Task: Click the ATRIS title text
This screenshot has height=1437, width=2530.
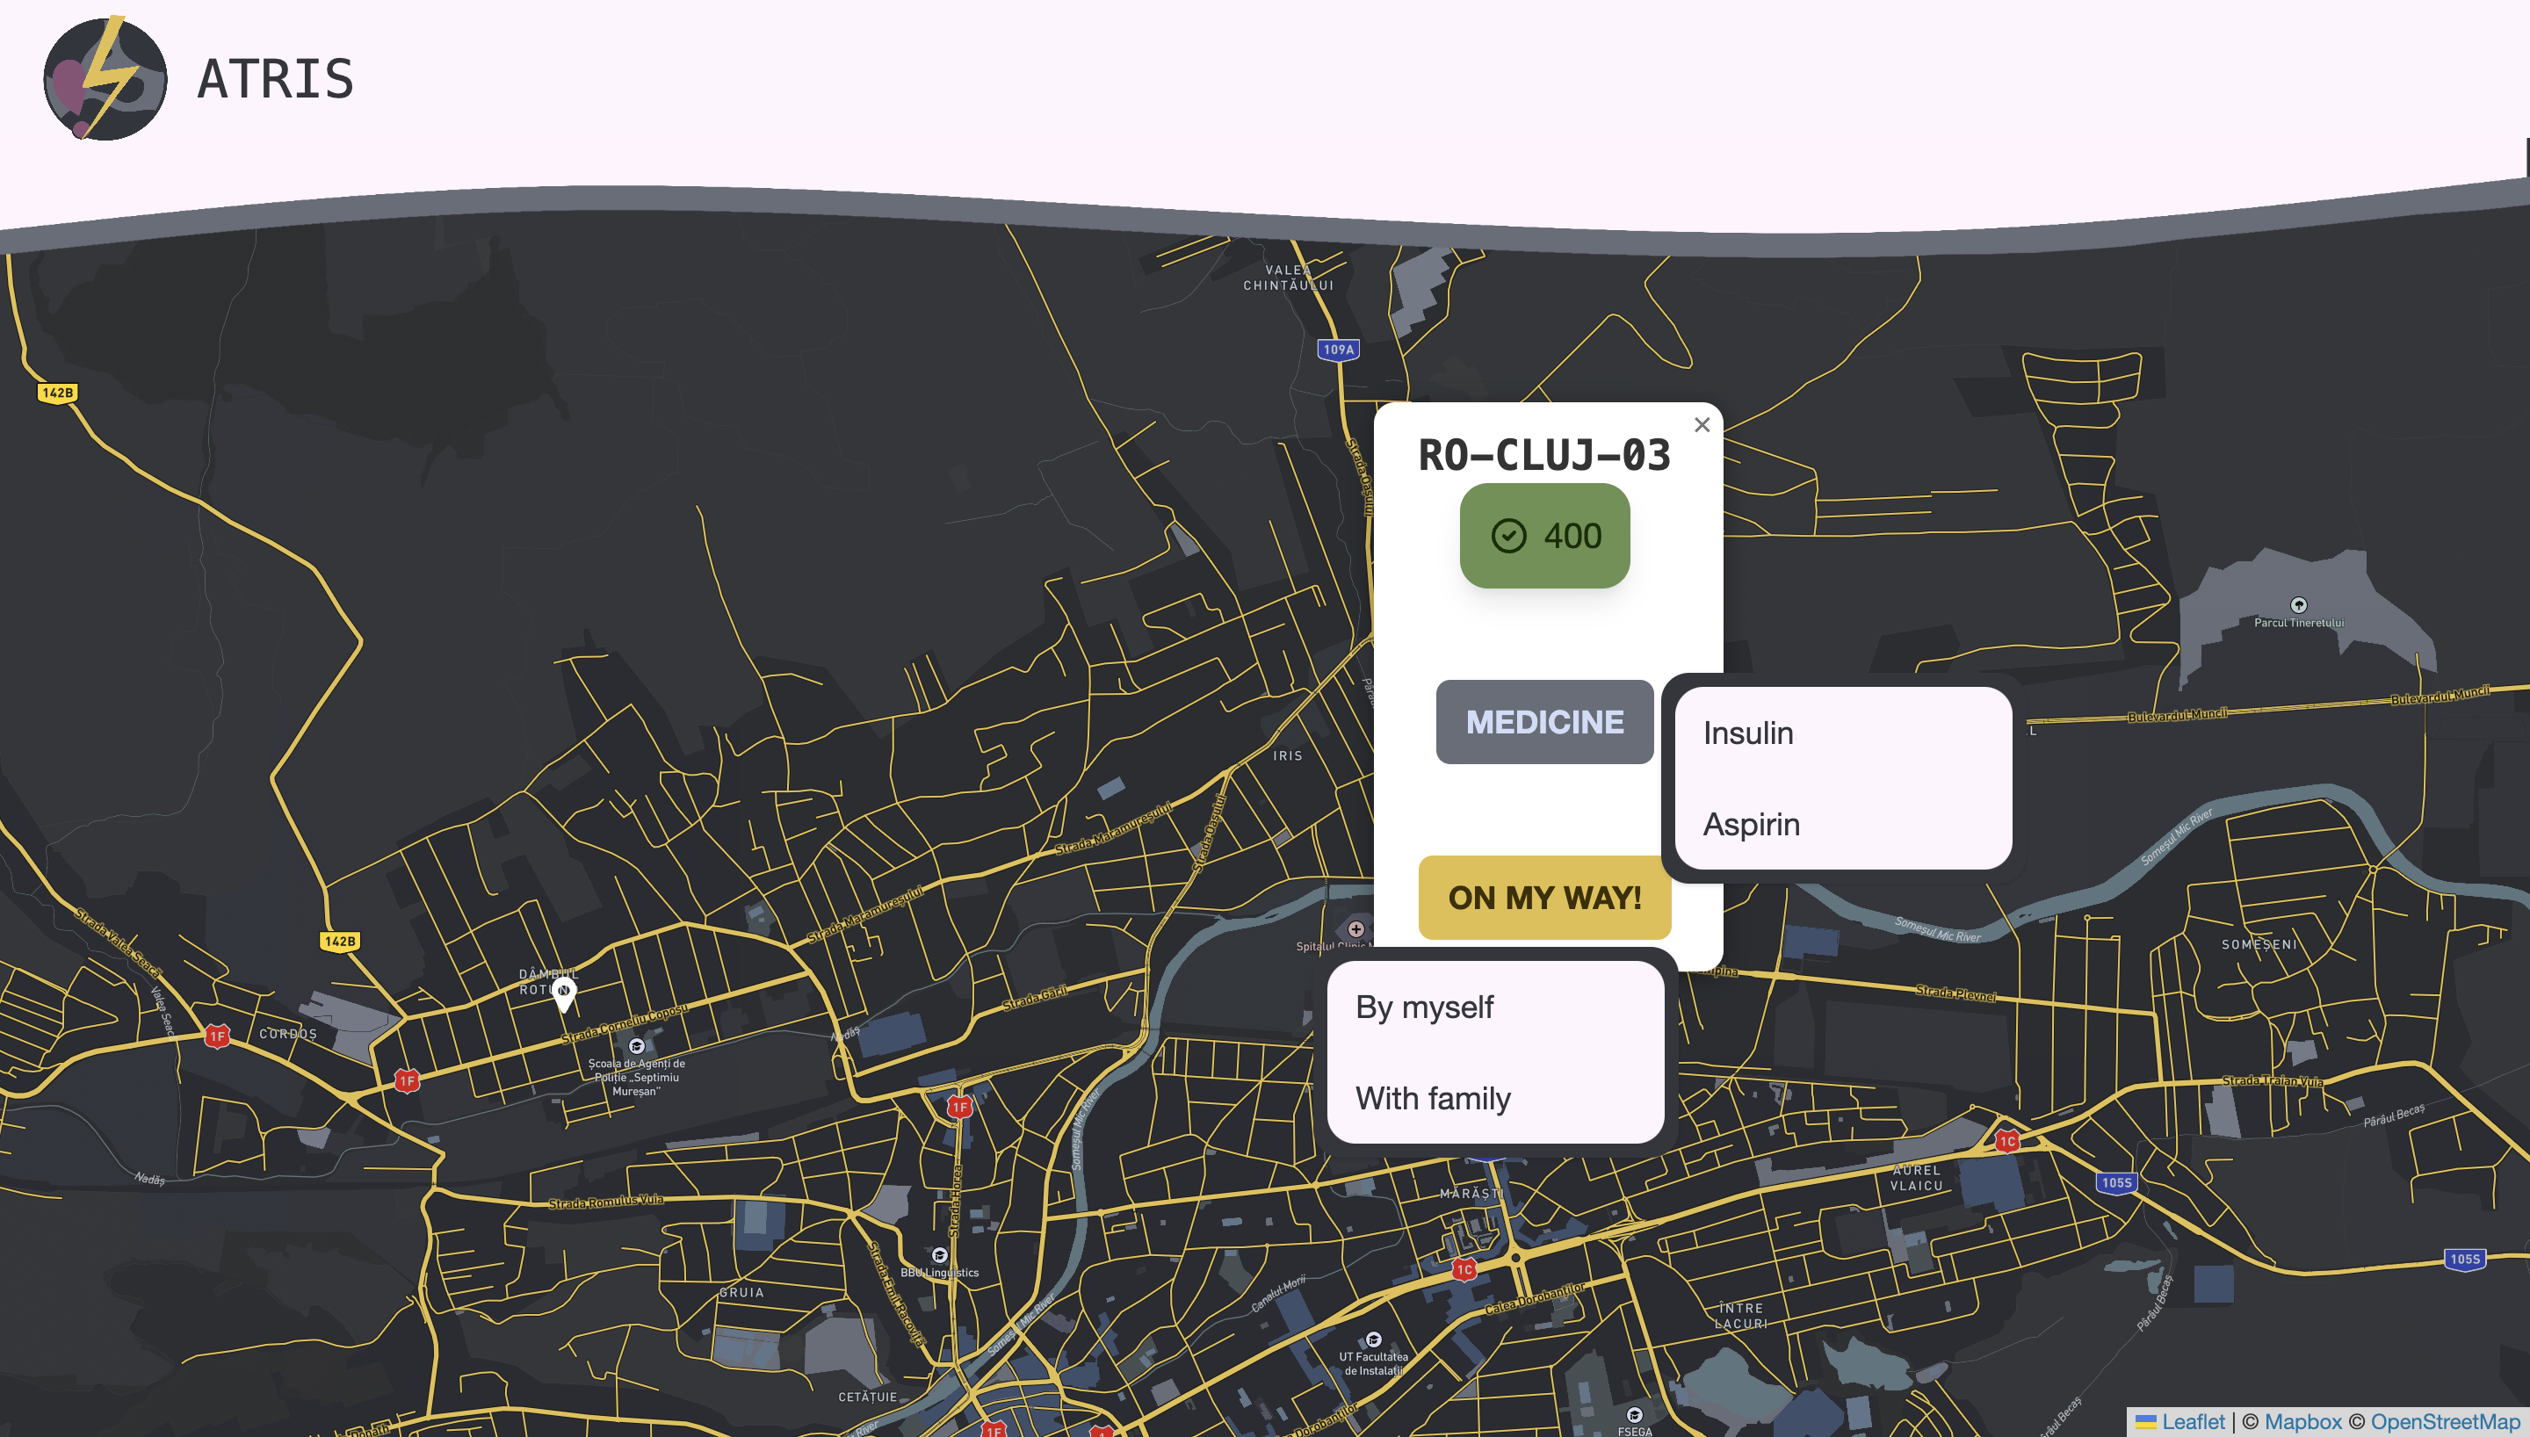Action: point(275,79)
